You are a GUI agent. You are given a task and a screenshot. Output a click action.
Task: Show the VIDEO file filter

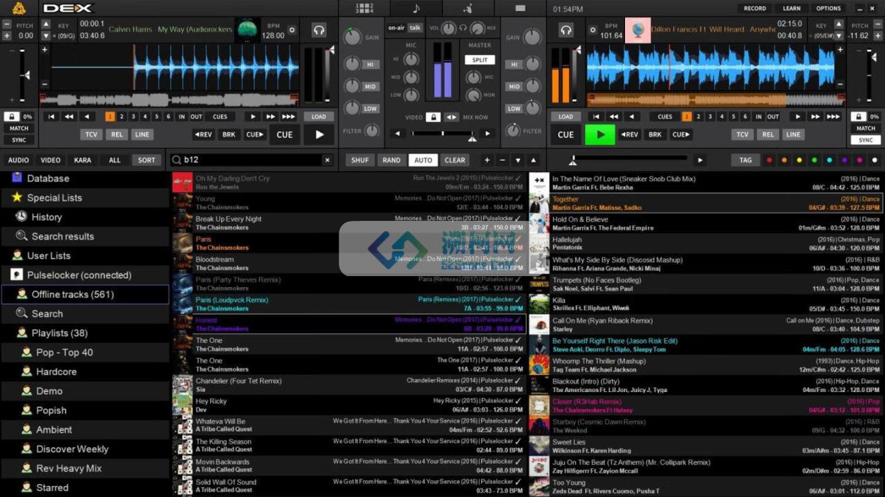50,160
